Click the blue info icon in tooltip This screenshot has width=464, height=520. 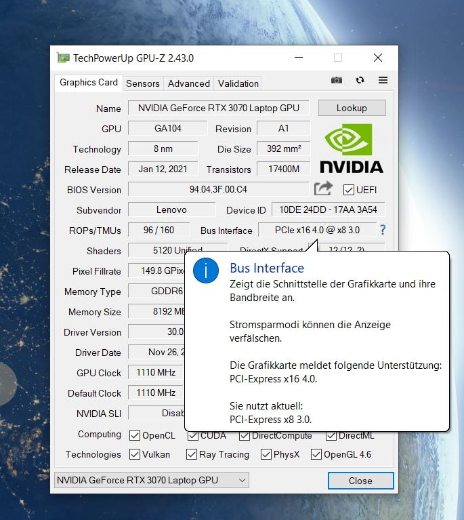point(206,271)
